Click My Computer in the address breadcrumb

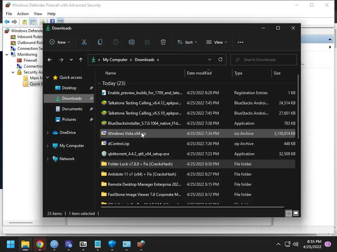click(x=115, y=60)
